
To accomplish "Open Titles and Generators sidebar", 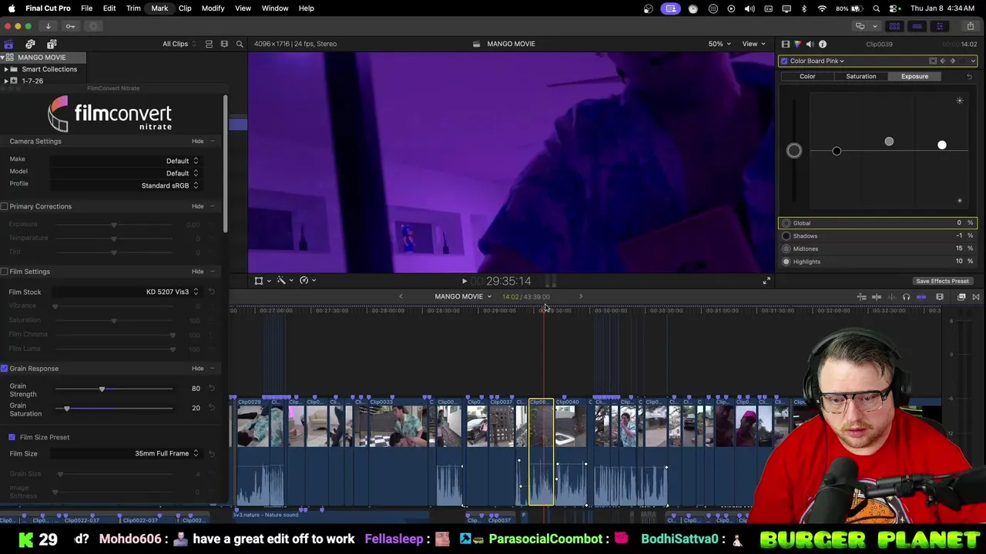I will click(x=52, y=44).
